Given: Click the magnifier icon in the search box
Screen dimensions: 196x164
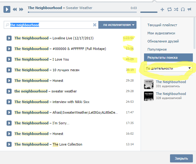Looking at the screenshot, I should (x=8, y=25).
